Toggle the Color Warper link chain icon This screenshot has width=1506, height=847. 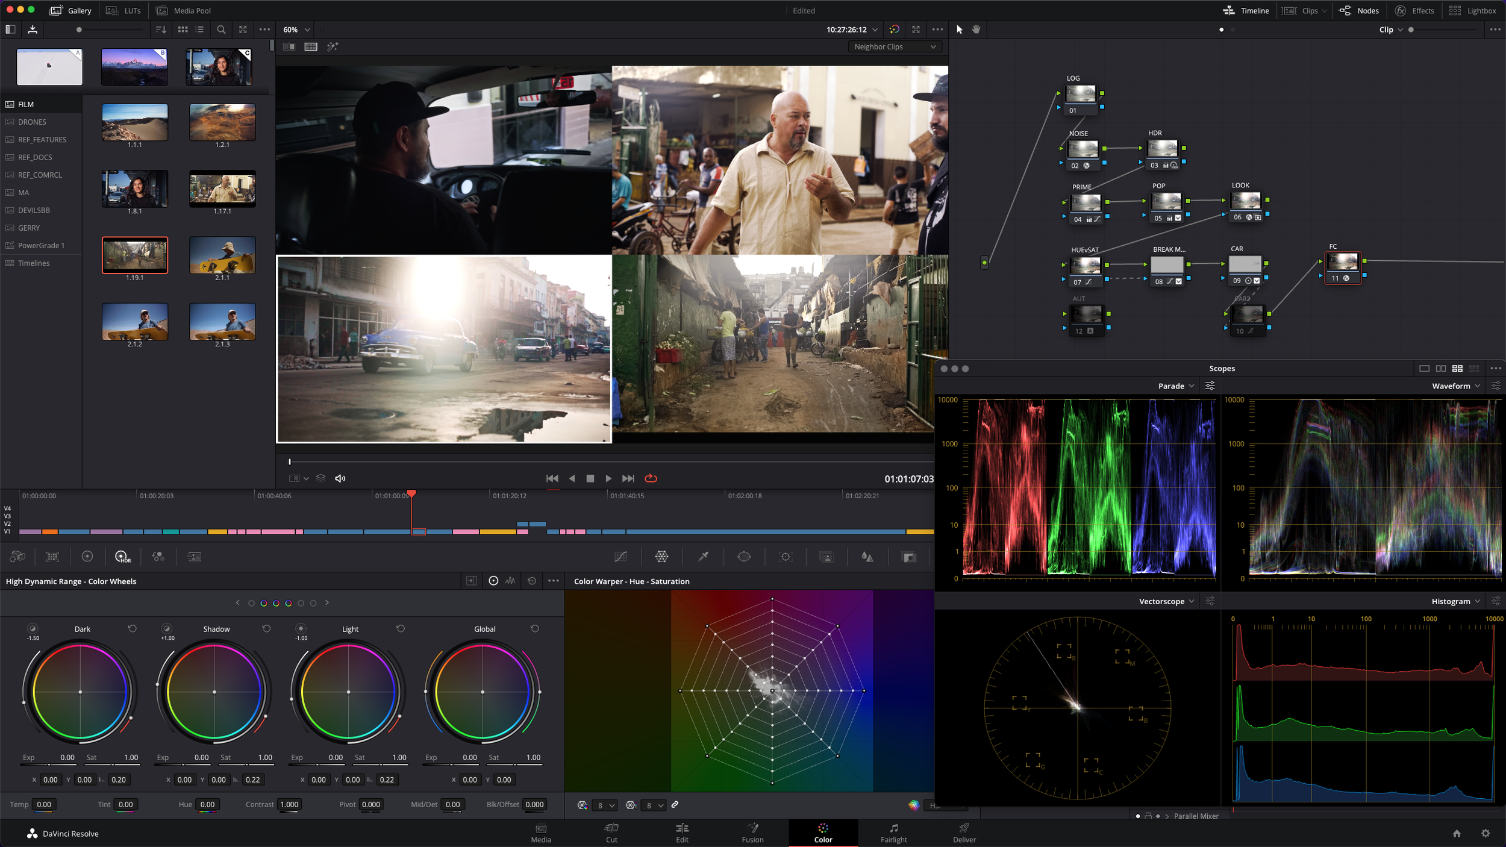(675, 805)
